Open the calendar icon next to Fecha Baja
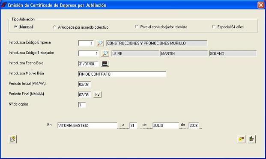The image size is (266, 159). coord(105,64)
